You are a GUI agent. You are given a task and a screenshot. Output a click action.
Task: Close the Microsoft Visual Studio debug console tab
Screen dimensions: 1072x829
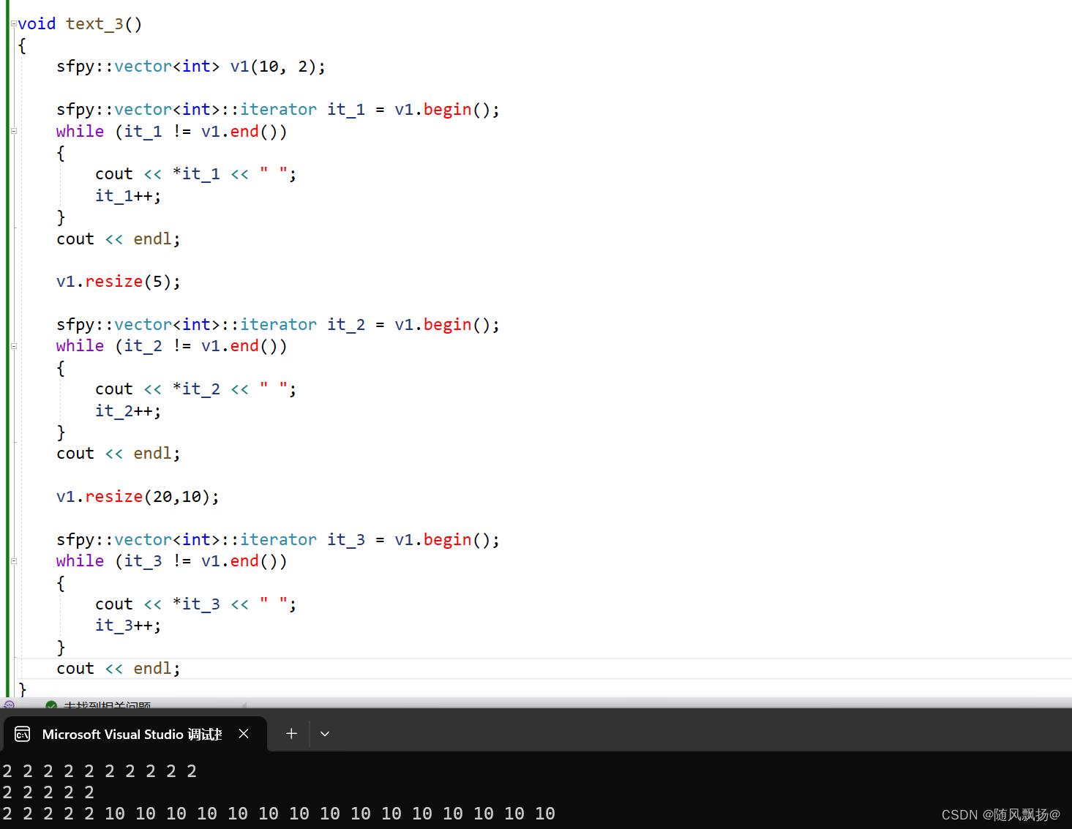(244, 734)
